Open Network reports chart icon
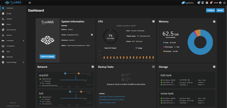This screenshot has width=227, height=108. [93, 67]
